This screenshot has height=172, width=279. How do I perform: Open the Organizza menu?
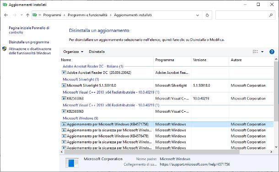click(73, 52)
